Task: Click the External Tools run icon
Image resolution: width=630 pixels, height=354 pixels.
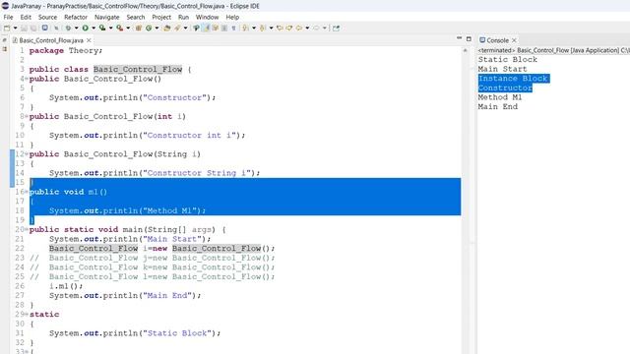Action: click(x=120, y=29)
